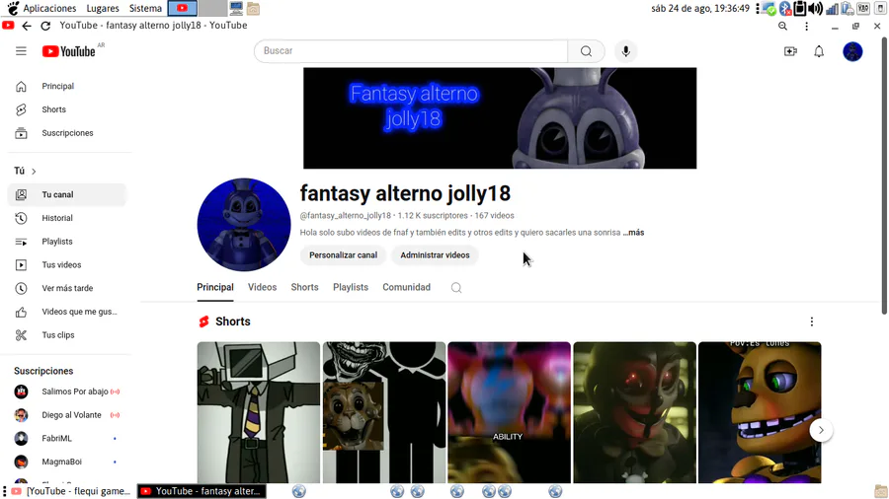Click the file manager folder panel launcher
The height and width of the screenshot is (499, 889).
tap(254, 9)
